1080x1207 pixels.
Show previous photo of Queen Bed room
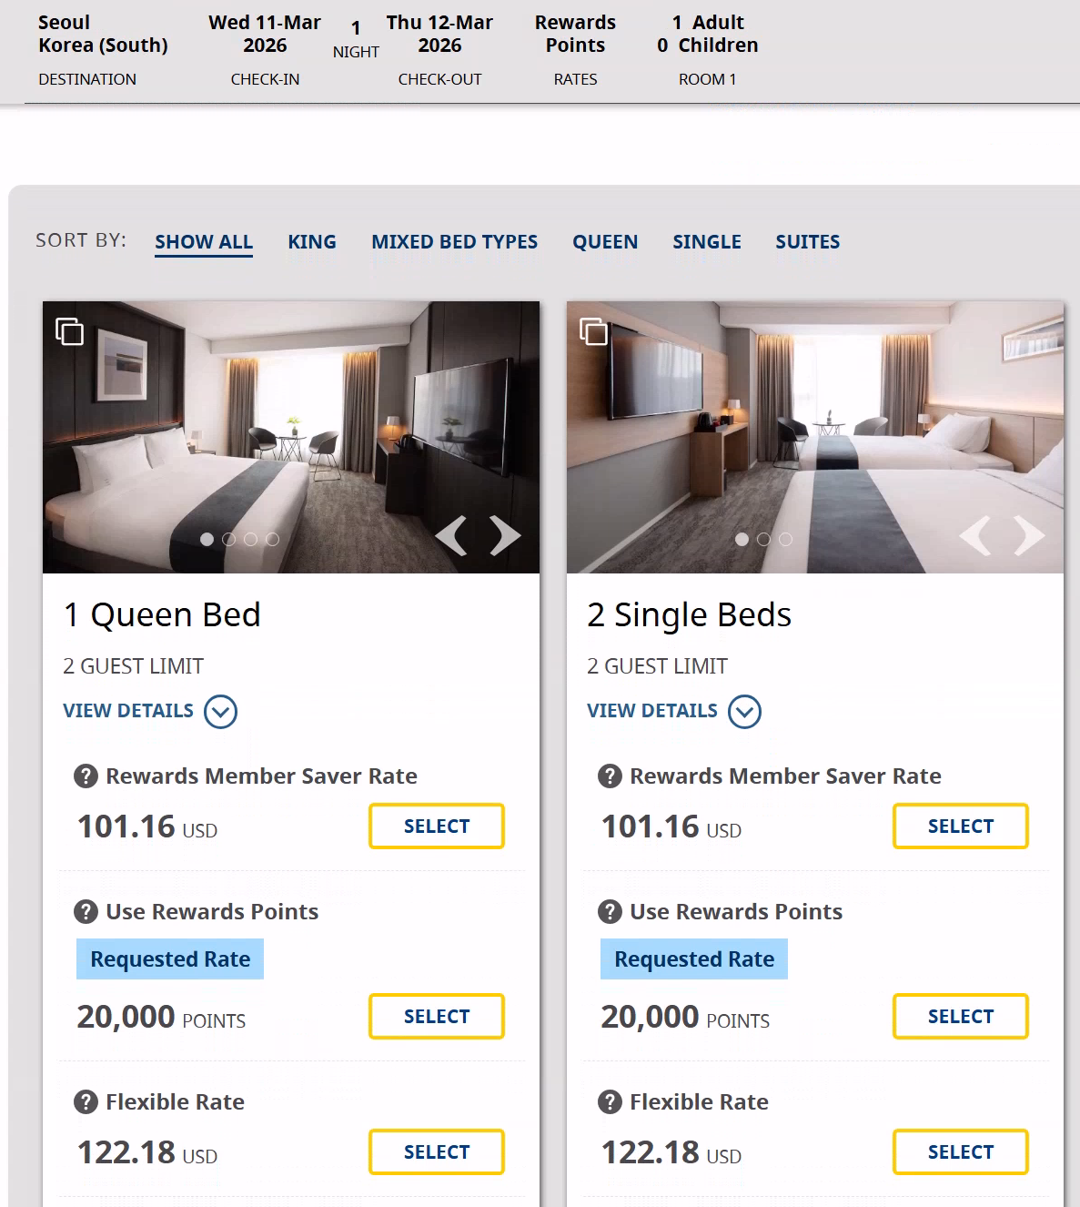pyautogui.click(x=451, y=535)
